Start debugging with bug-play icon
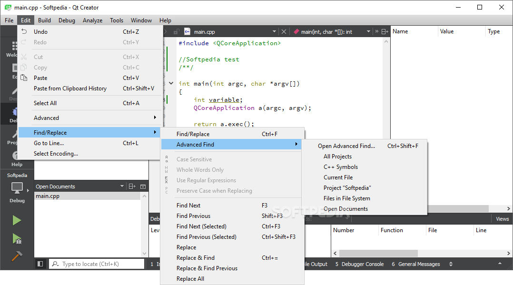 (17, 239)
